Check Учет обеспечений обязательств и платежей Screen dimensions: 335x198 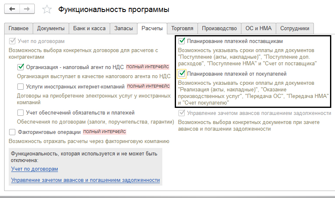pos(21,112)
